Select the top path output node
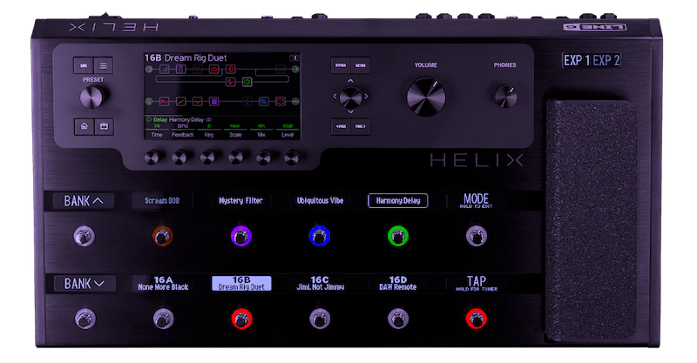 point(295,70)
